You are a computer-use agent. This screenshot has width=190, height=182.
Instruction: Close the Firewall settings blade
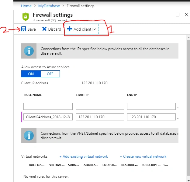[x=186, y=15]
